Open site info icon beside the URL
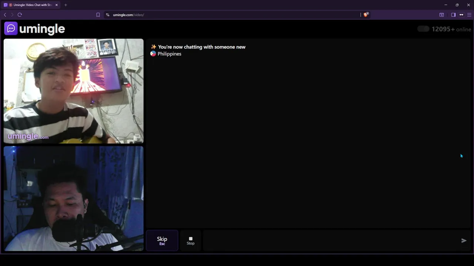Screen dimensions: 474x266 [107, 15]
